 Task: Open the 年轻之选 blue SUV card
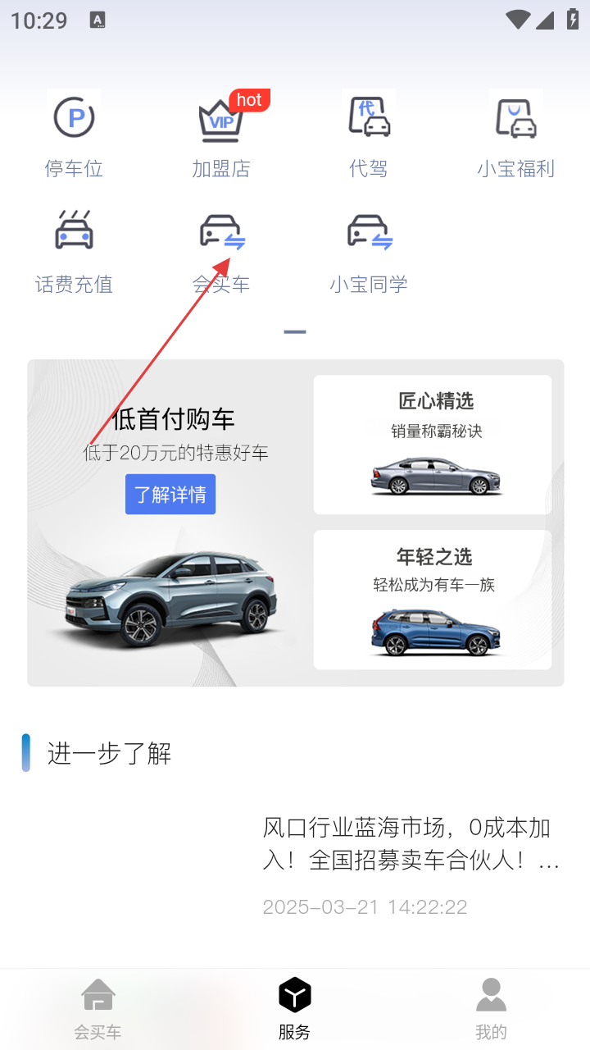[x=433, y=600]
